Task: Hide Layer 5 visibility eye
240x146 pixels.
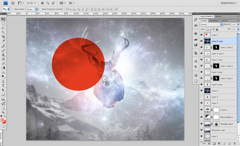Action: point(202,35)
